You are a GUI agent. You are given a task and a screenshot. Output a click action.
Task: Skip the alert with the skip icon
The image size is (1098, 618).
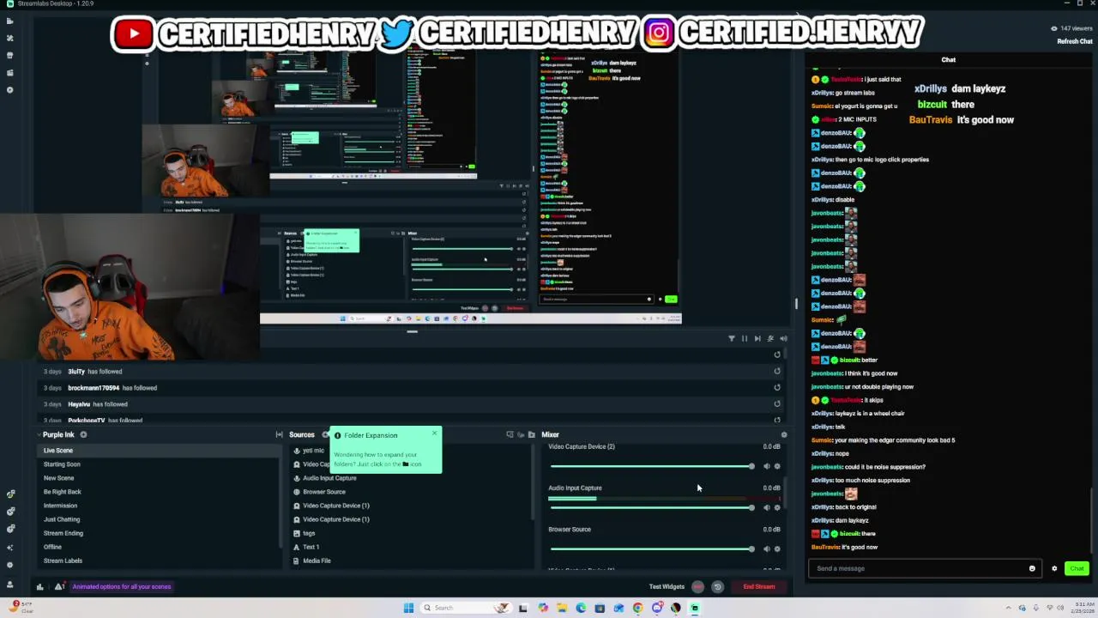pos(757,338)
